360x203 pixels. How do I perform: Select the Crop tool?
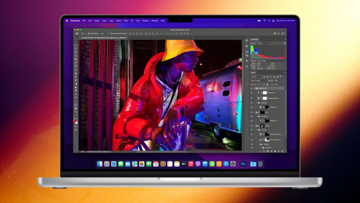click(76, 55)
